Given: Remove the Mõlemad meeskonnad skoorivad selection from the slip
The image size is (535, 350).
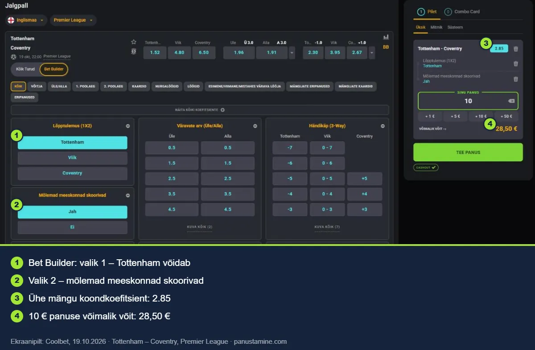Looking at the screenshot, I should click(516, 79).
